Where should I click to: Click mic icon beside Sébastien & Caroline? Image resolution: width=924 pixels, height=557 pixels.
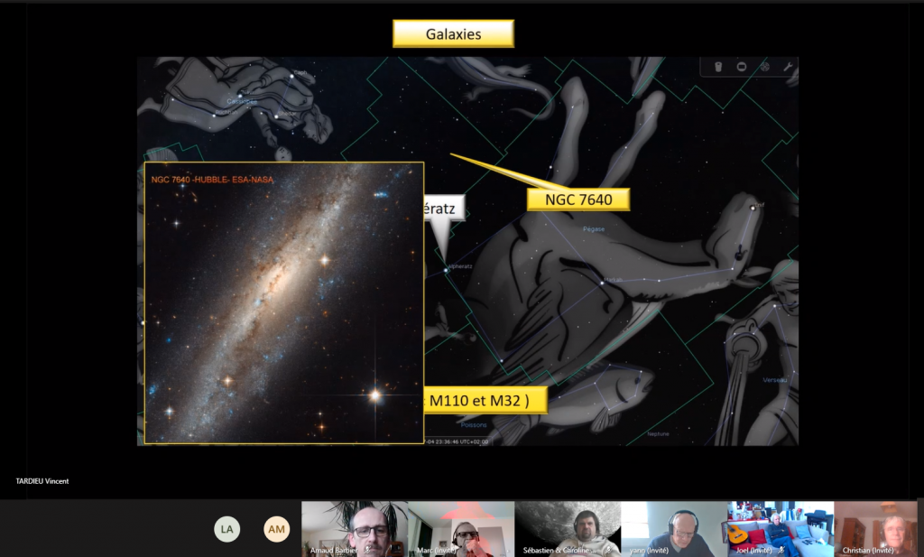coord(609,550)
